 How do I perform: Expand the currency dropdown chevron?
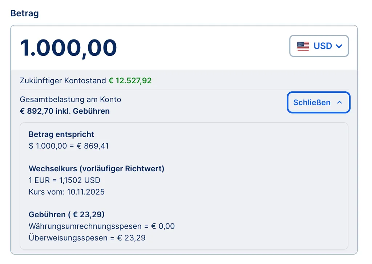tap(339, 46)
